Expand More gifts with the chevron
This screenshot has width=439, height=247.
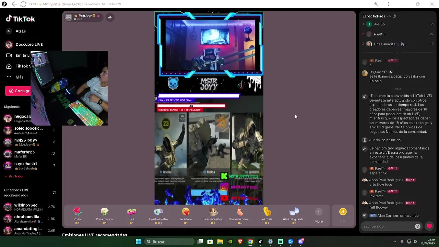pyautogui.click(x=319, y=212)
